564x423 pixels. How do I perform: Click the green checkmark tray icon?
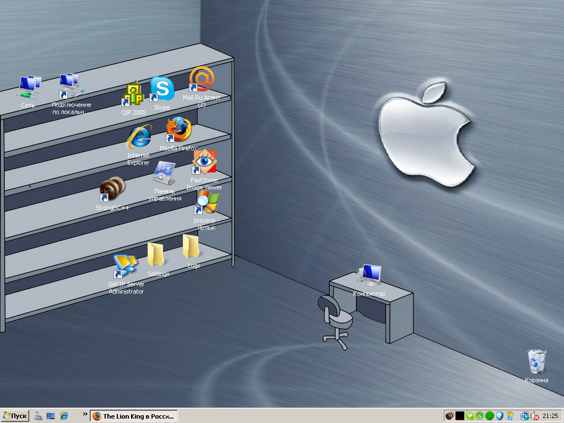coord(469,416)
